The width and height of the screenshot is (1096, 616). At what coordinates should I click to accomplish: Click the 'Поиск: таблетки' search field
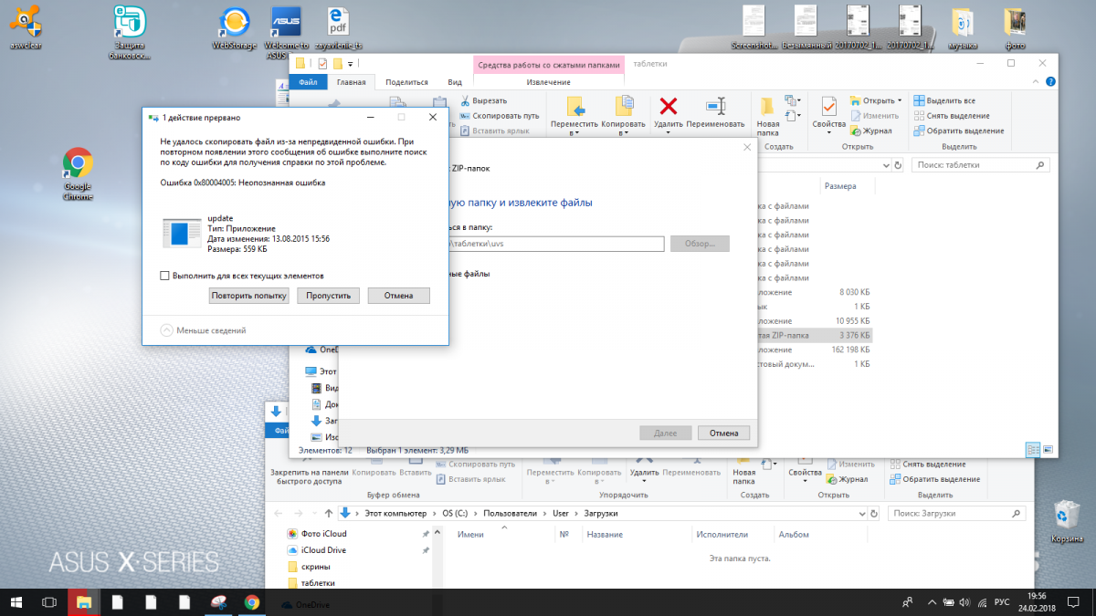[x=977, y=165]
